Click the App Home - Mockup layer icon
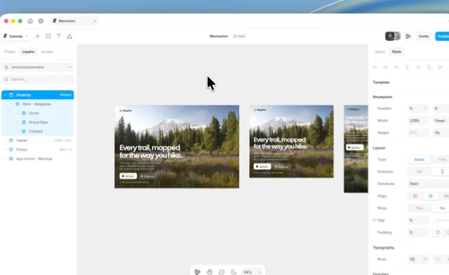 [x=11, y=159]
